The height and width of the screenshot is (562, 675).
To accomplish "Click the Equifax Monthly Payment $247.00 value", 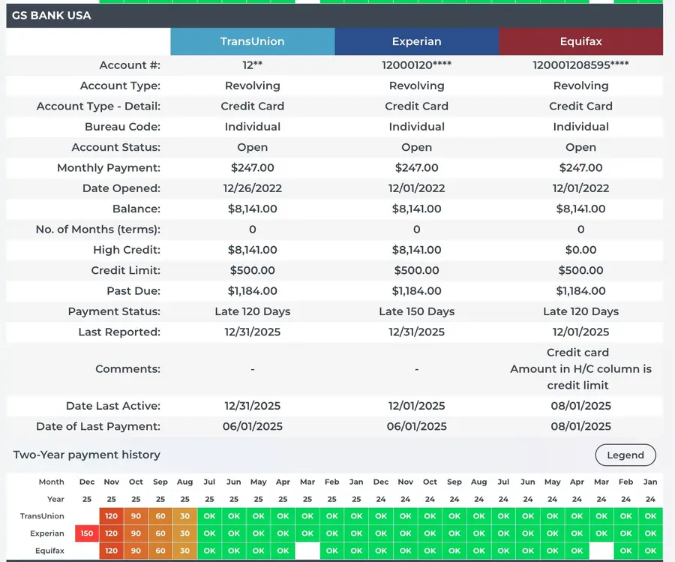I will 580,167.
